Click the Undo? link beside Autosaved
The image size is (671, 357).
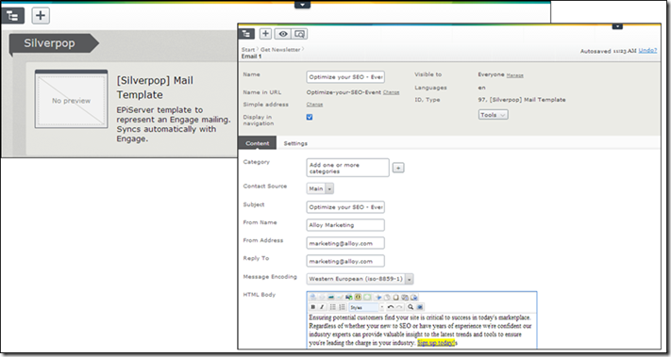pyautogui.click(x=647, y=50)
